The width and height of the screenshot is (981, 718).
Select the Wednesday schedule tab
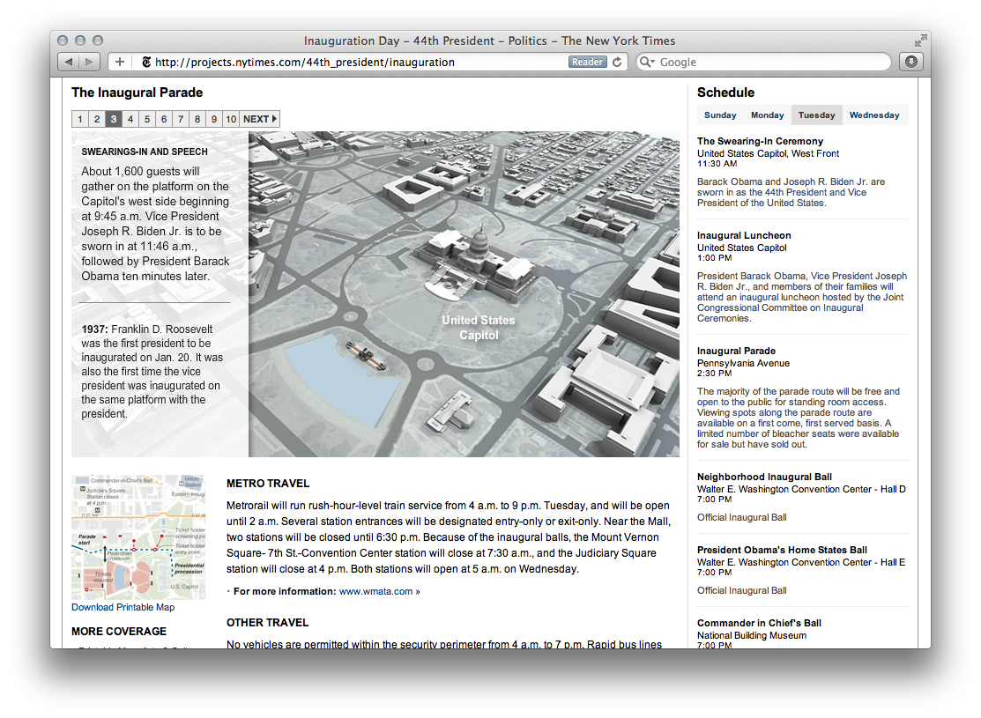tap(874, 115)
